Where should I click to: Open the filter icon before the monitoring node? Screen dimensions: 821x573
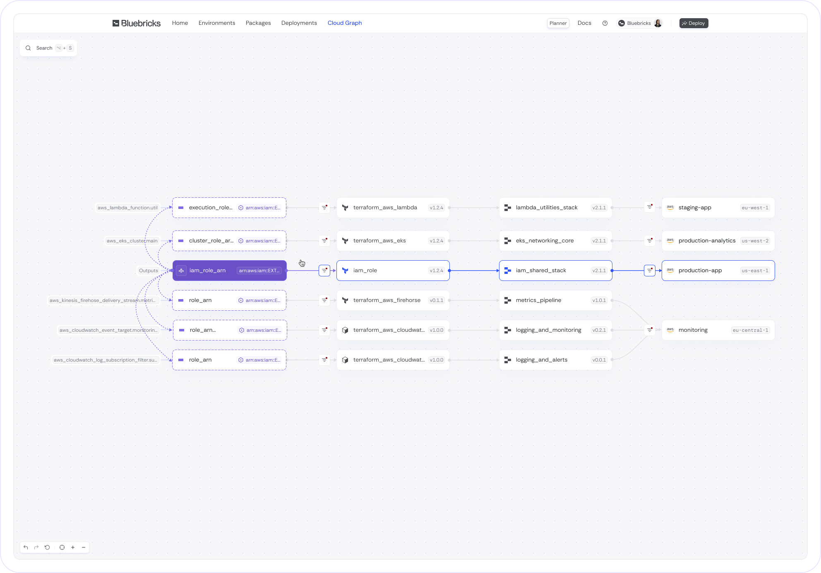pyautogui.click(x=650, y=330)
